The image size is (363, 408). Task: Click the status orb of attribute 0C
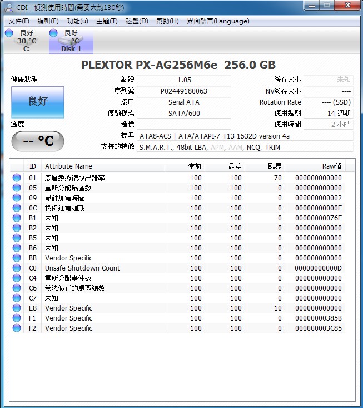pos(17,208)
